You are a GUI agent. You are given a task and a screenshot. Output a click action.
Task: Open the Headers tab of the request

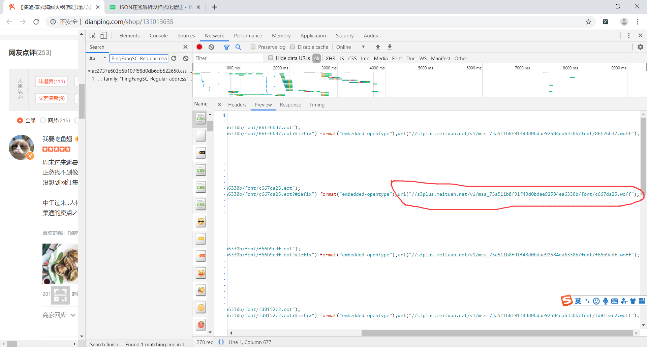click(x=237, y=105)
